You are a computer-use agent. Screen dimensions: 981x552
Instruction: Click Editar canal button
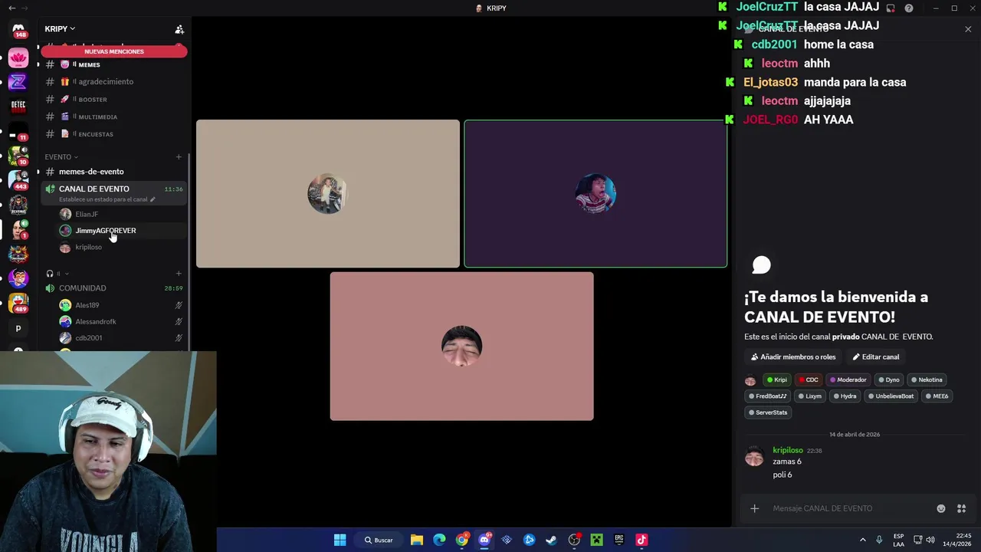click(x=876, y=356)
